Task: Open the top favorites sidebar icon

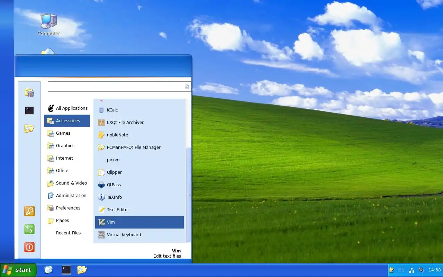Action: [x=29, y=92]
